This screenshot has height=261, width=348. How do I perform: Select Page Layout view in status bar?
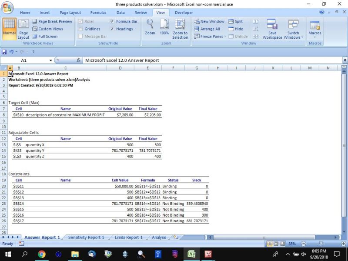click(x=276, y=244)
